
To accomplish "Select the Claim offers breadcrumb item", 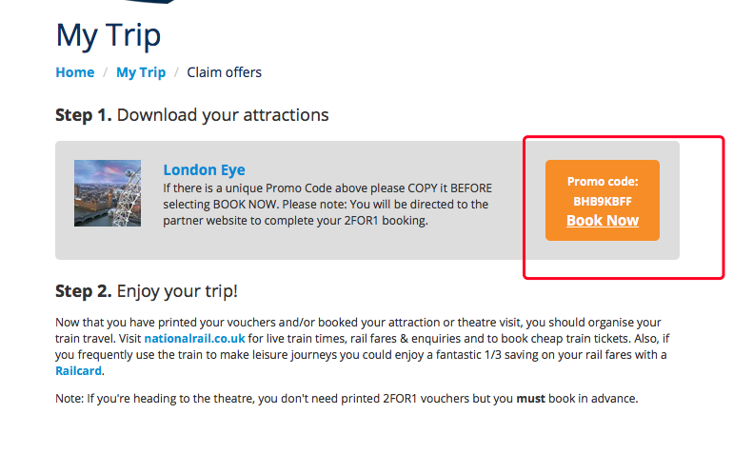I will (x=224, y=72).
